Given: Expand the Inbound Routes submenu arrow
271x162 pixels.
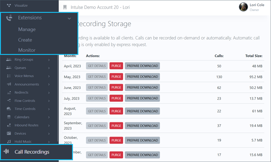Looking at the screenshot, I should [x=49, y=125].
